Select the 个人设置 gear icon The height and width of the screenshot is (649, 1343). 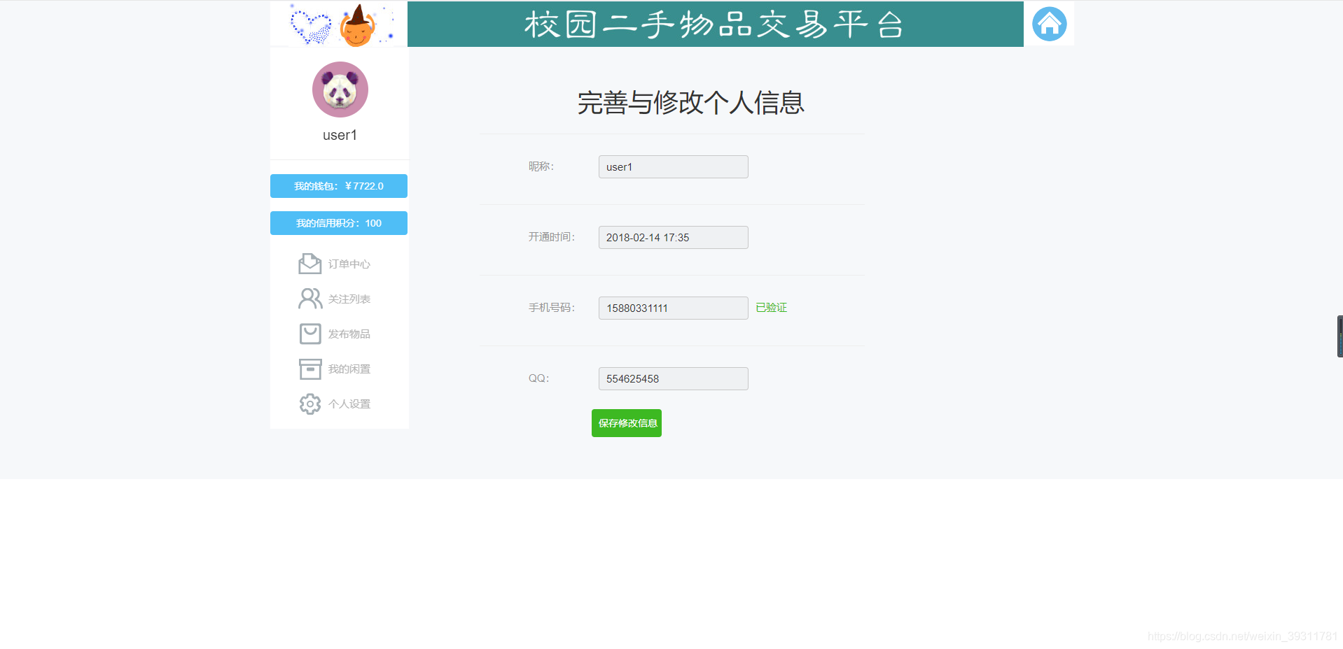[309, 404]
